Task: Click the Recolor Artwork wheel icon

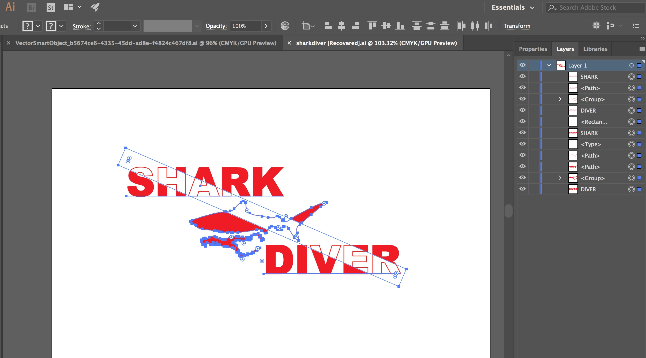Action: [x=285, y=26]
